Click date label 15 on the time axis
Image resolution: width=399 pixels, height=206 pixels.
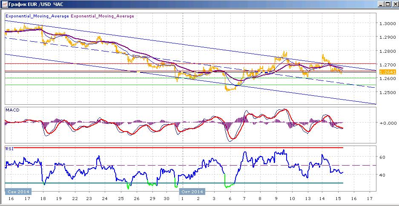pos(338,198)
